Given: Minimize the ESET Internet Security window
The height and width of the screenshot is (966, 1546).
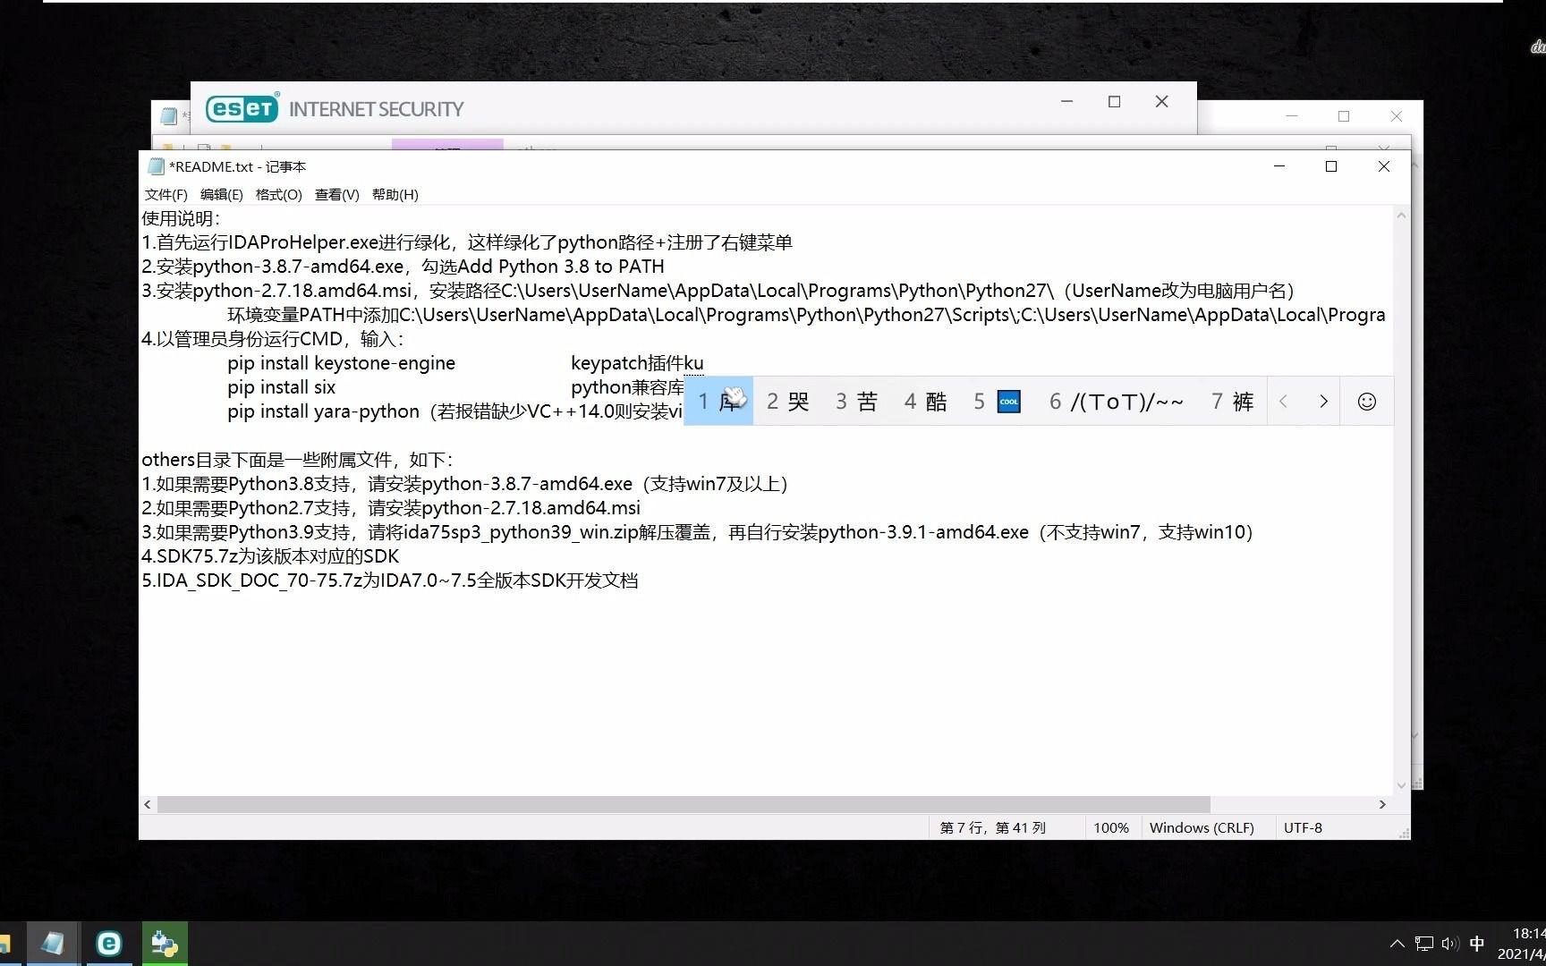Looking at the screenshot, I should (x=1066, y=102).
